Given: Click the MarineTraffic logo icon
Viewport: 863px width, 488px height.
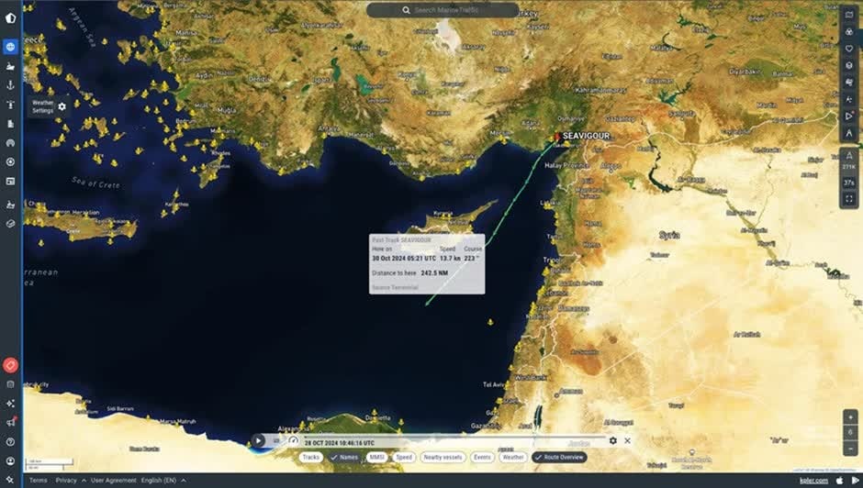Looking at the screenshot, I should [10, 17].
